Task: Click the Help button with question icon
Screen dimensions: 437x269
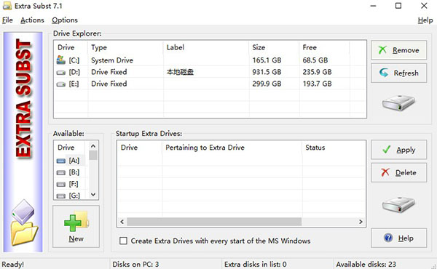Action: 398,238
